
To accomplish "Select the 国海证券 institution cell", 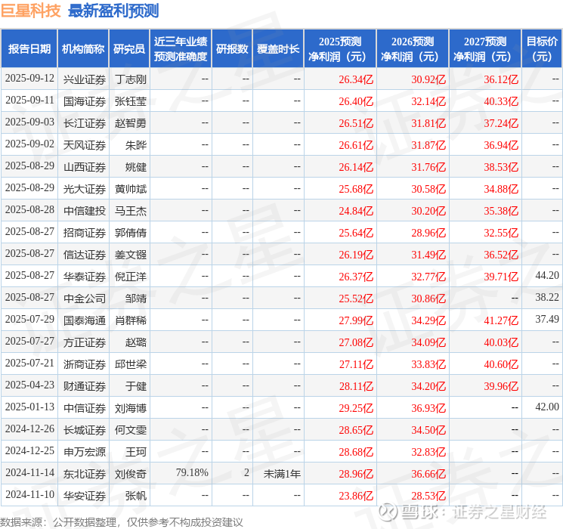I will pos(85,101).
